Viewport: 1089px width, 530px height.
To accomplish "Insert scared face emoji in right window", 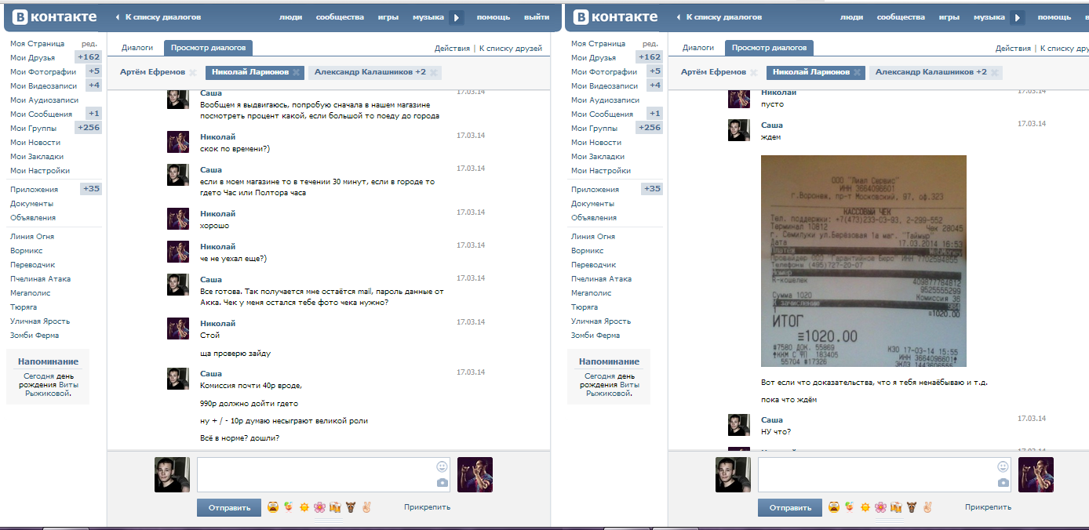I will [x=835, y=507].
